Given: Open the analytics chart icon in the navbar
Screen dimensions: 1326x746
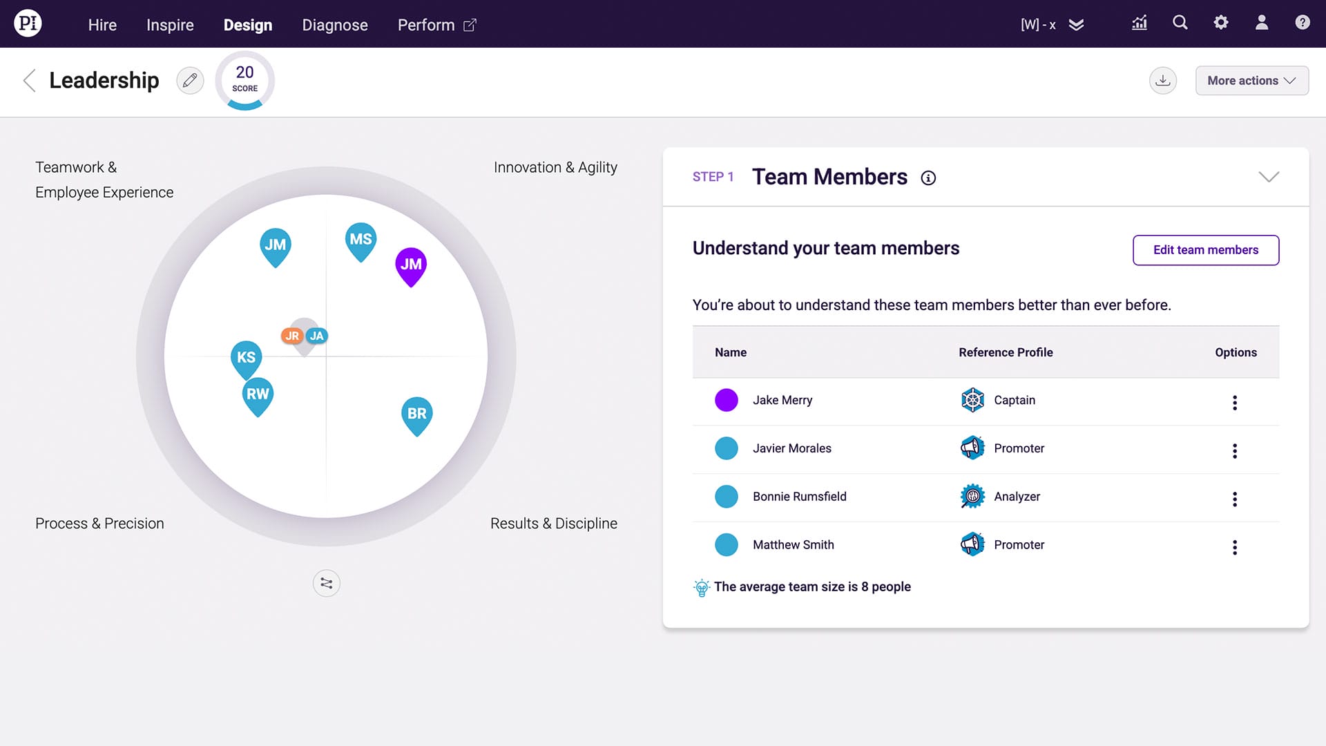Looking at the screenshot, I should pos(1139,23).
